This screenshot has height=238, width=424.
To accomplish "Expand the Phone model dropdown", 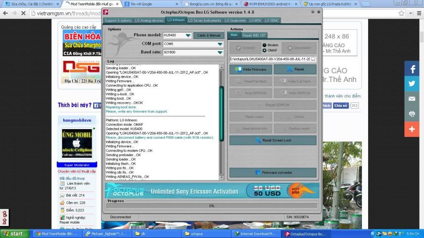I will tap(188, 36).
